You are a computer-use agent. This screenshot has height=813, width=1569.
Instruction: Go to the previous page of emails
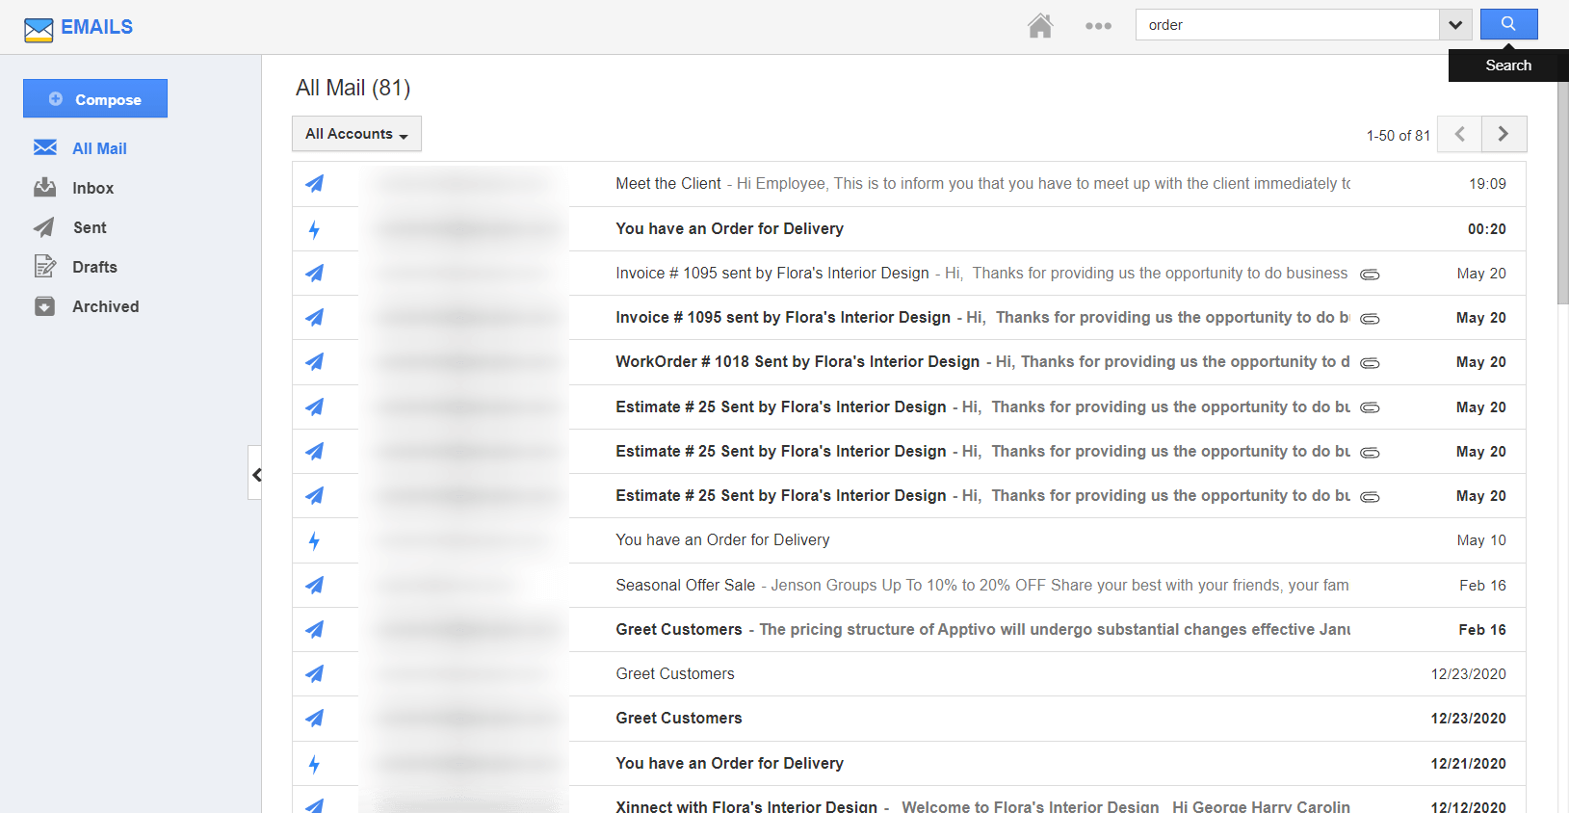pyautogui.click(x=1459, y=134)
